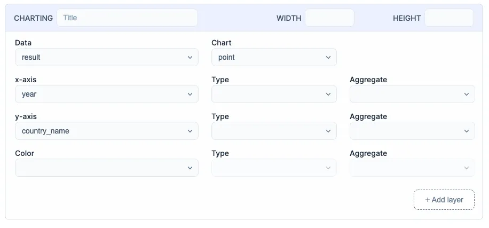The height and width of the screenshot is (228, 489).
Task: Click into the WIDTH input box
Action: click(329, 18)
